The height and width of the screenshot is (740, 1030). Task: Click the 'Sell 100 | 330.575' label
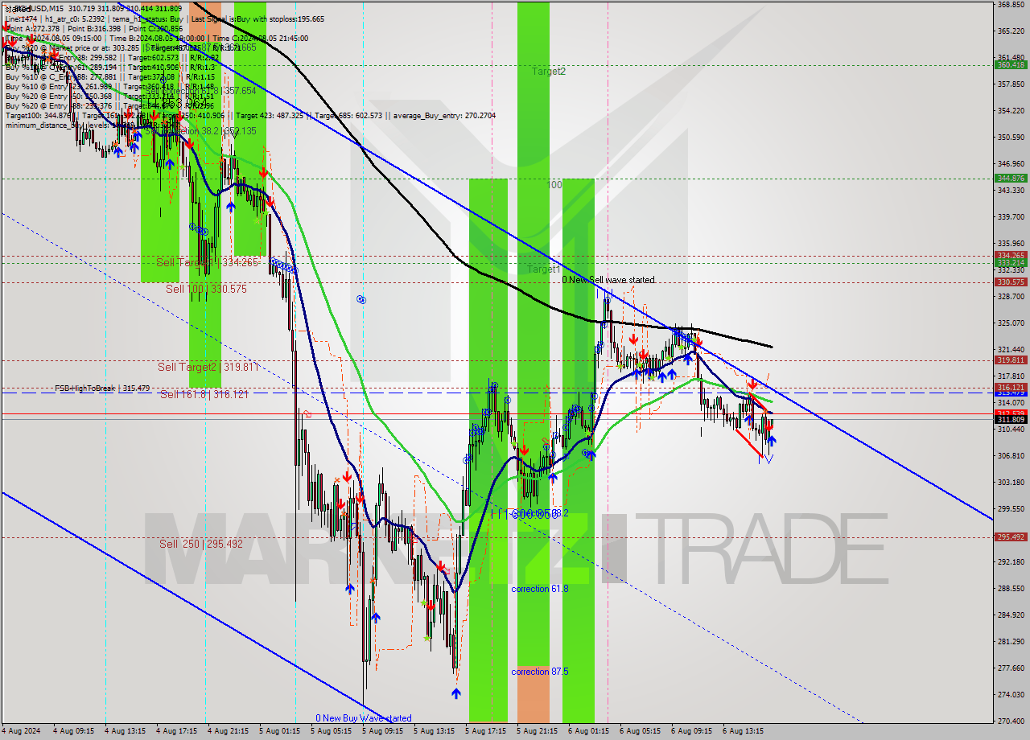coord(206,289)
